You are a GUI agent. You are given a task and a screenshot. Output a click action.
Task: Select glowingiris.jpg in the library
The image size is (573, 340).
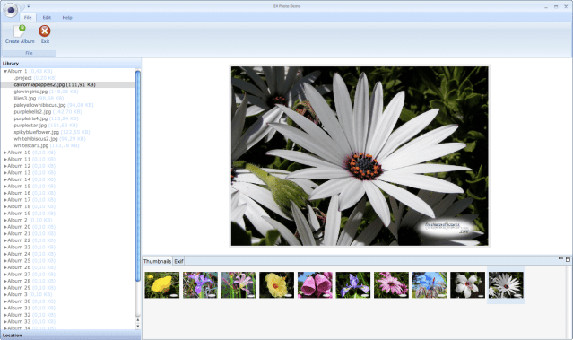(x=46, y=92)
